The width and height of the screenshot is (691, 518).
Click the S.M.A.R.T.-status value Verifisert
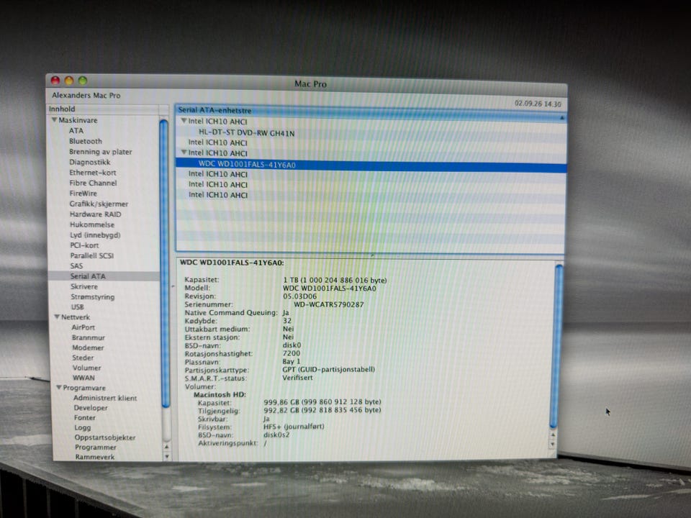coord(297,378)
